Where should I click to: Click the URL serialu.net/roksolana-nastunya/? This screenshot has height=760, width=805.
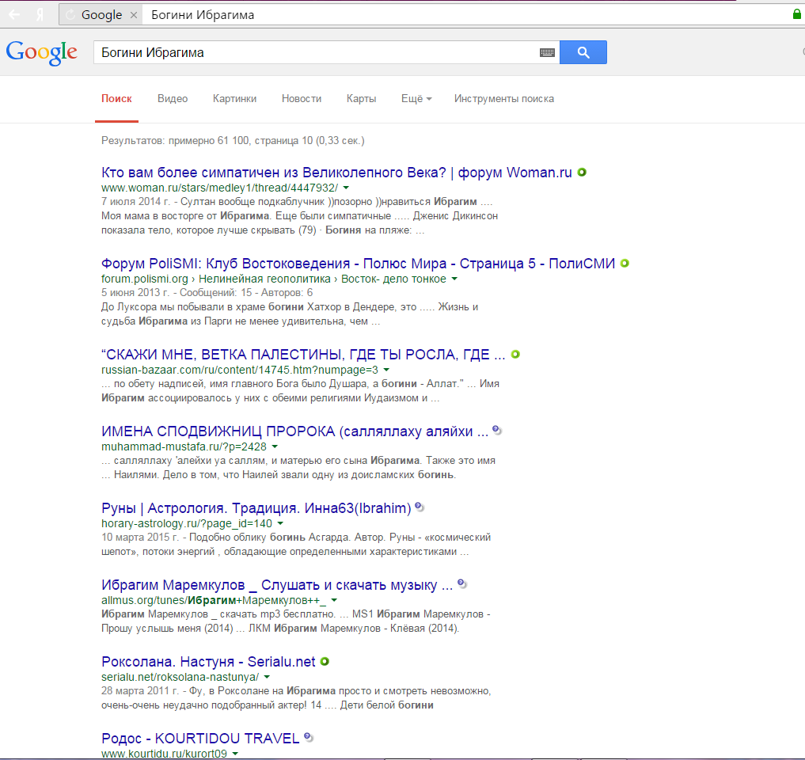coord(180,677)
